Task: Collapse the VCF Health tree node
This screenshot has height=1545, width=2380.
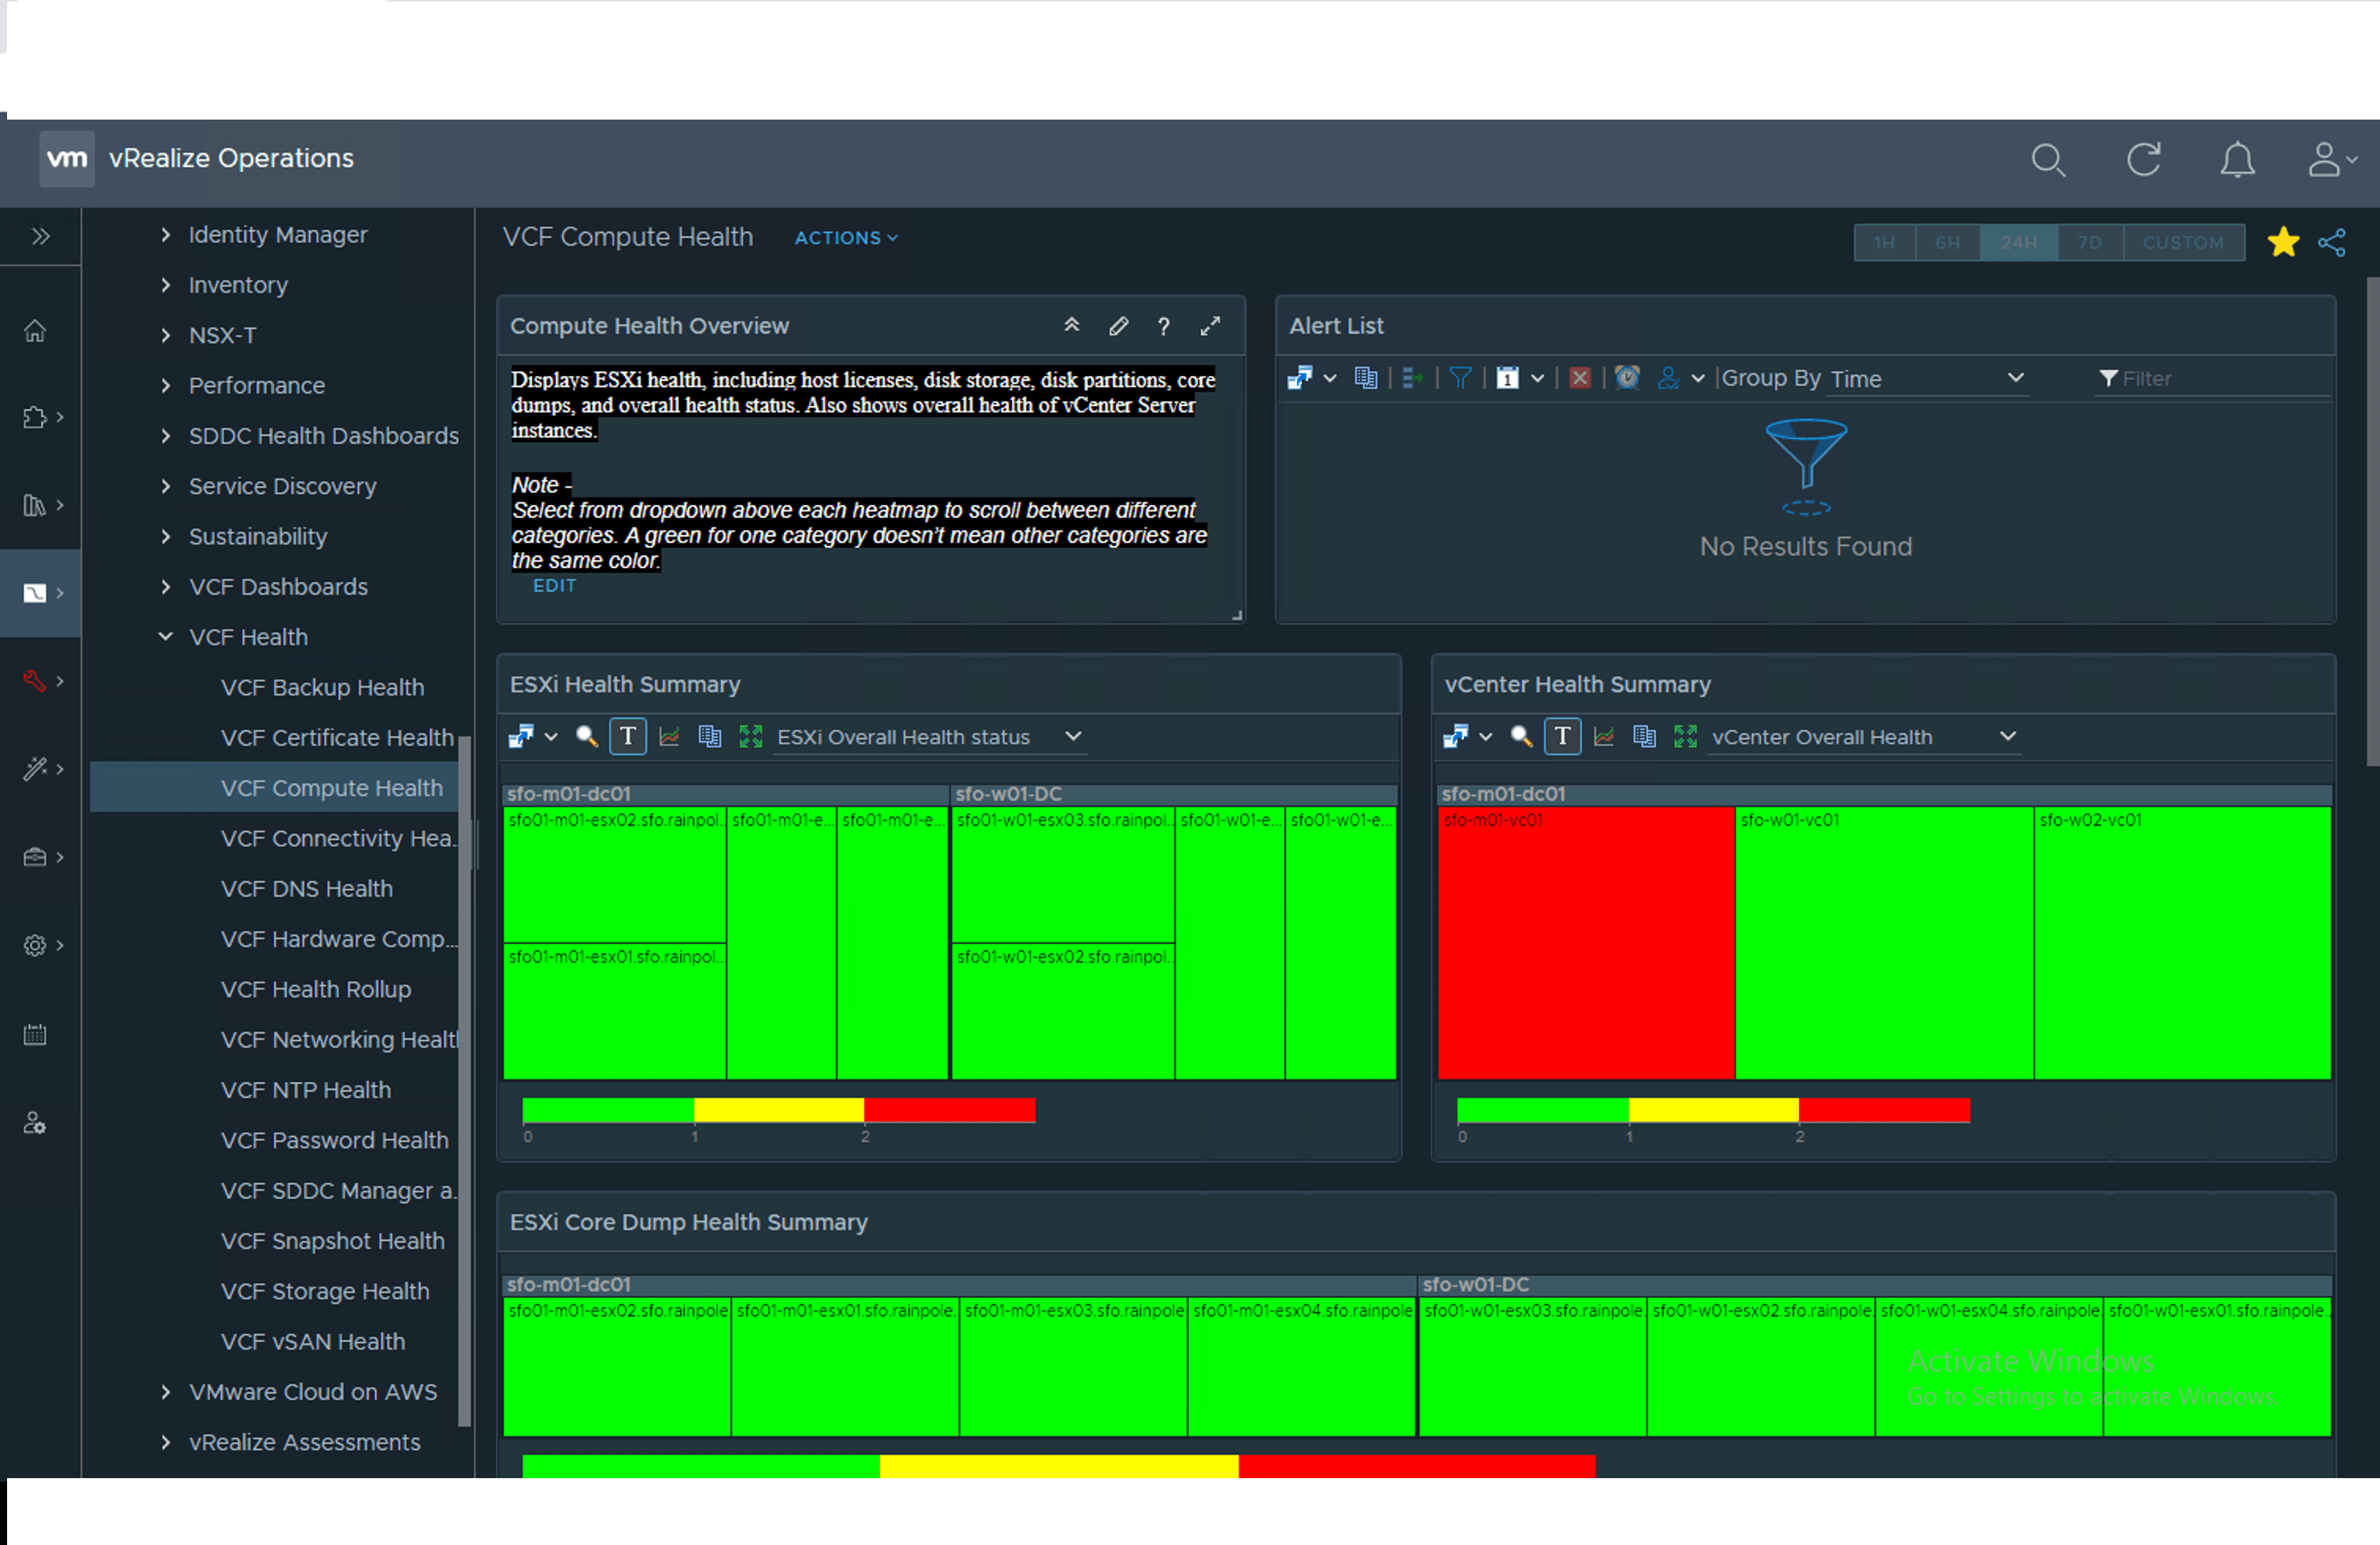Action: [166, 636]
